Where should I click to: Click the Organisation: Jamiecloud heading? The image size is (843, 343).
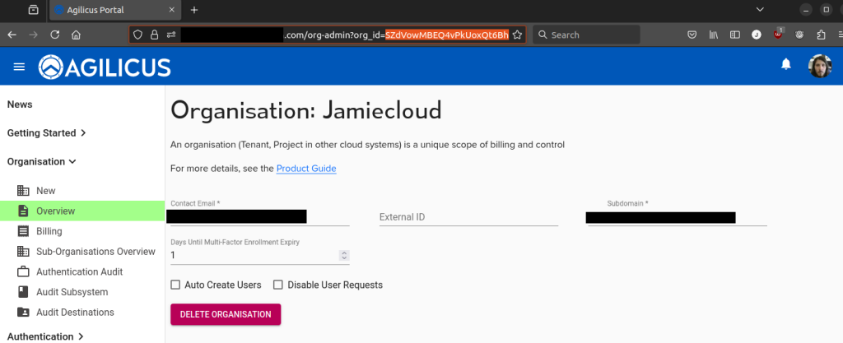(306, 110)
